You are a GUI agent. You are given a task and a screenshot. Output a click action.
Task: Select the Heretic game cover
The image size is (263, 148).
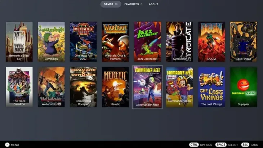coord(115,87)
